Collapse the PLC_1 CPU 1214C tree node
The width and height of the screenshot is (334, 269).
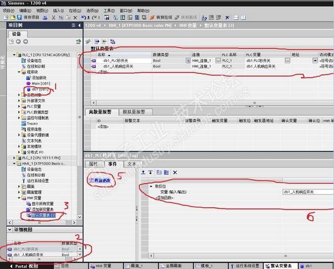(x=14, y=55)
